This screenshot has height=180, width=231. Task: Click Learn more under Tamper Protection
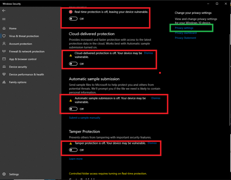(x=75, y=159)
